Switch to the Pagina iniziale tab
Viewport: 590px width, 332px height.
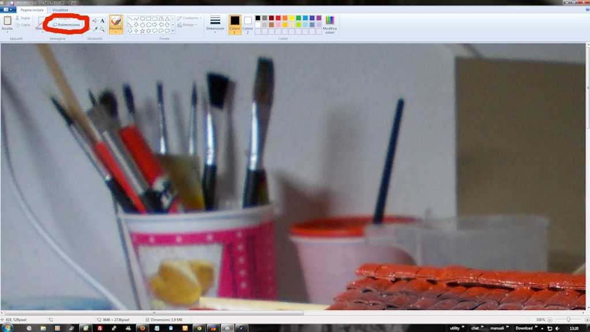[32, 10]
